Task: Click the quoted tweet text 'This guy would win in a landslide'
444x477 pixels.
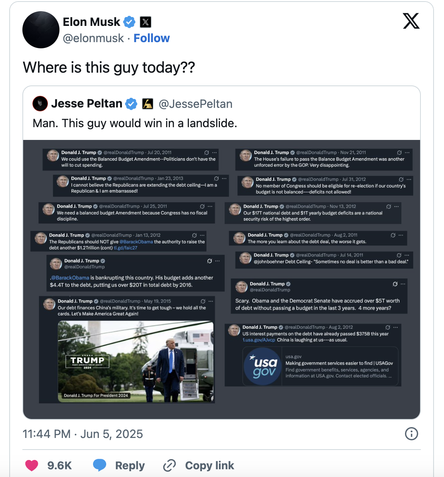Action: [135, 123]
